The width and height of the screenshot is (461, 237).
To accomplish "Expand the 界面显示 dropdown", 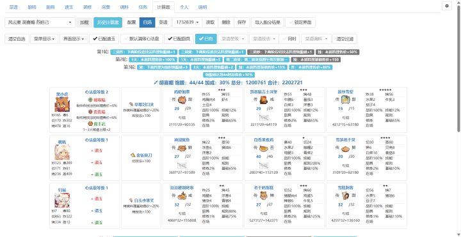I will [x=74, y=39].
